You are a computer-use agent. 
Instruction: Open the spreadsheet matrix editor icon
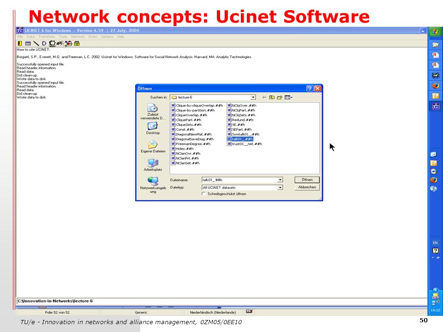(28, 43)
